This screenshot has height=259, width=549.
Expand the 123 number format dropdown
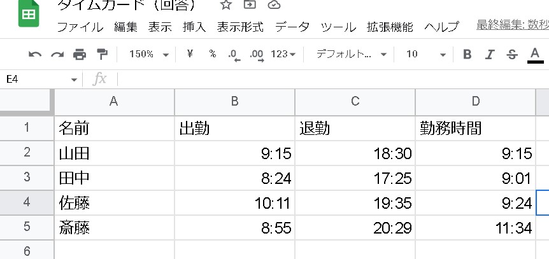point(283,54)
